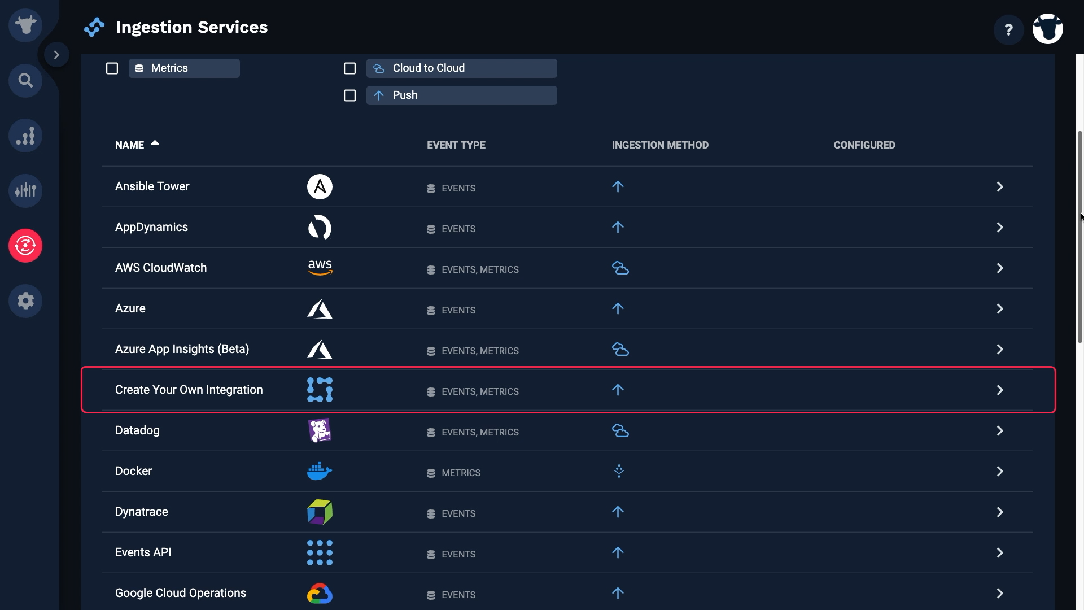Screen dimensions: 1084x610
Task: Click the Ingestion Services page title
Action: point(192,27)
